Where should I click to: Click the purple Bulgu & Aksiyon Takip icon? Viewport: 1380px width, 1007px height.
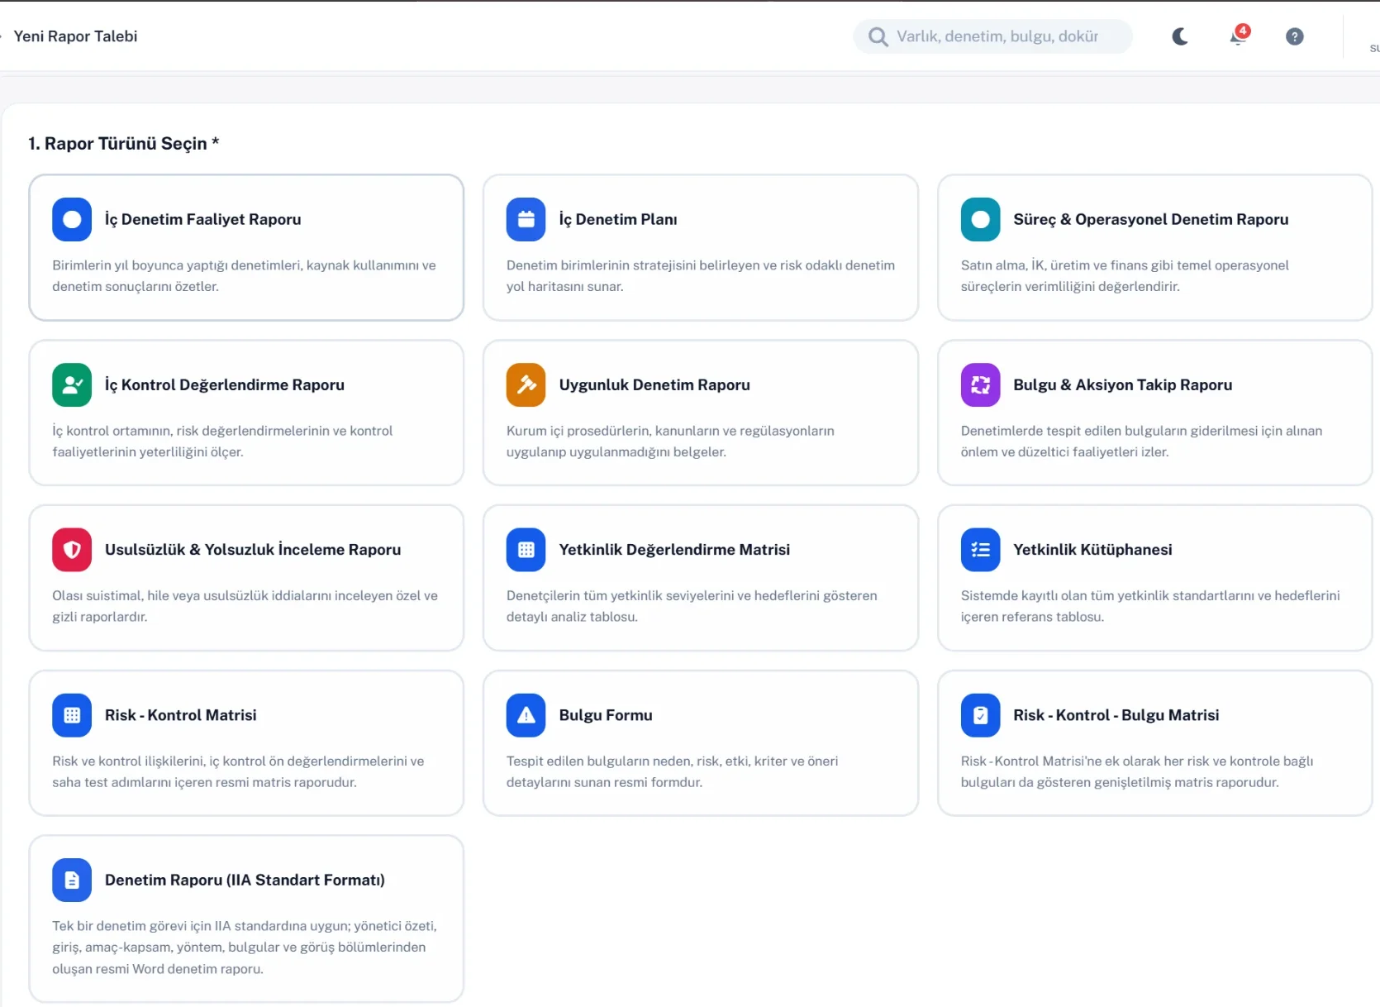980,384
